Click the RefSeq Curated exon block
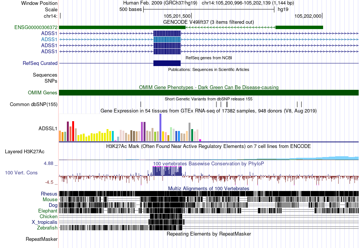The image size is (359, 248). tap(167, 63)
